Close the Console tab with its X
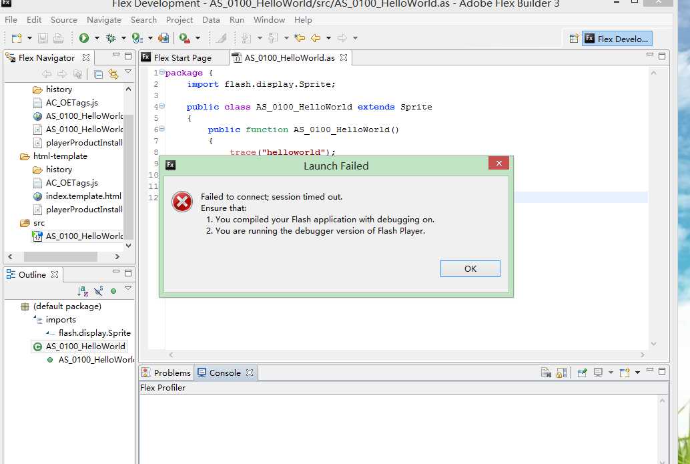Viewport: 690px width, 464px height. pyautogui.click(x=250, y=373)
